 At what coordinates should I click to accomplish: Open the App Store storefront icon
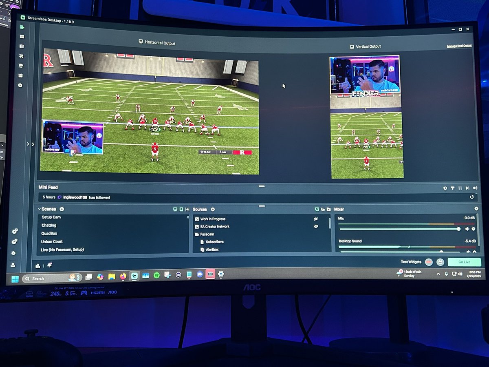tap(21, 66)
